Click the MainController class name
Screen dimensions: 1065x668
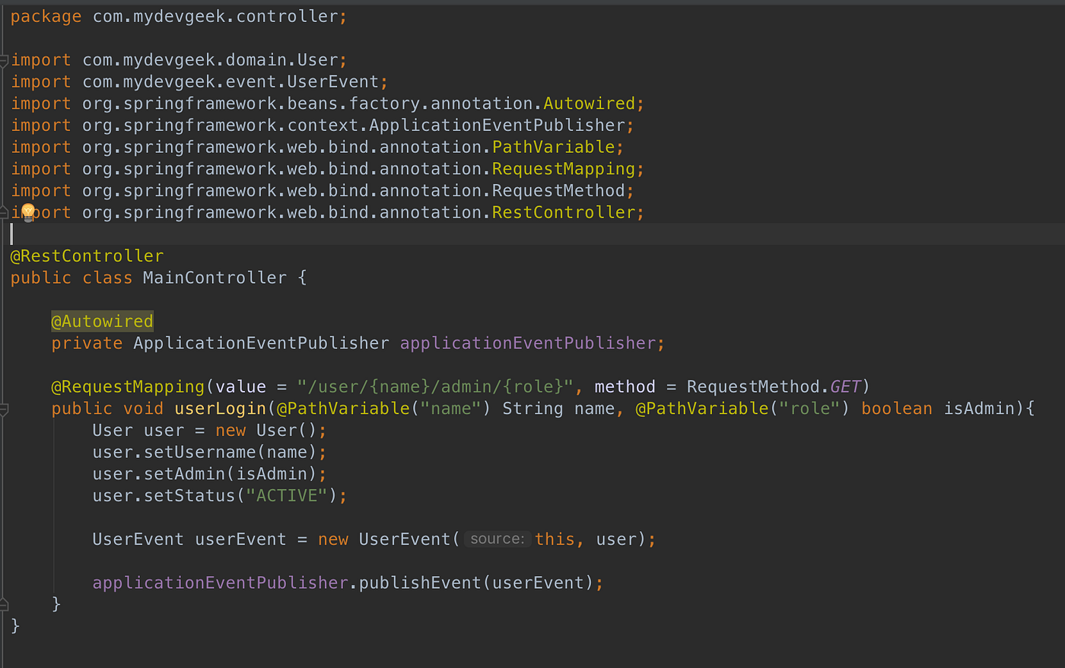click(214, 277)
